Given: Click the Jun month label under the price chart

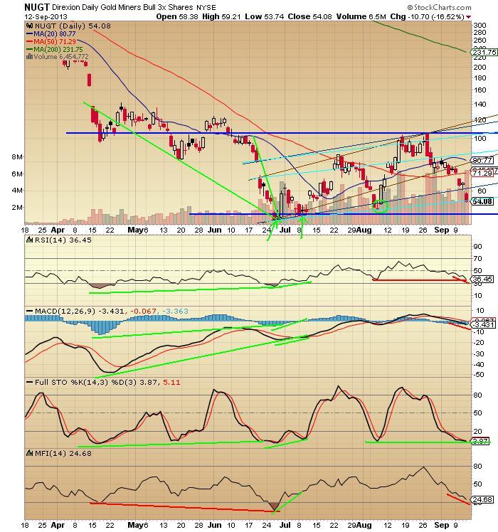Looking at the screenshot, I should point(214,230).
